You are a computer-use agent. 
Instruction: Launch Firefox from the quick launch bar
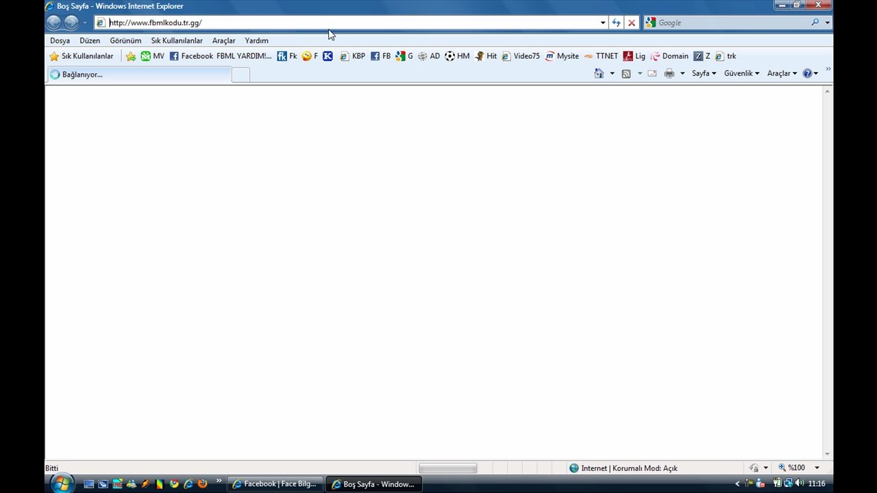tap(202, 483)
